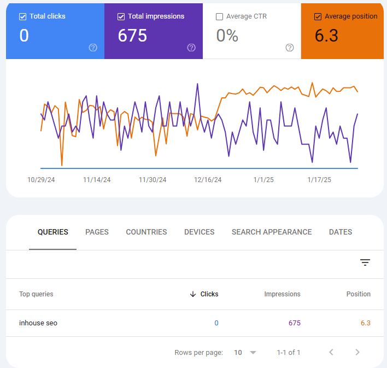Go to previous page arrow
The height and width of the screenshot is (368, 387).
[x=331, y=352]
